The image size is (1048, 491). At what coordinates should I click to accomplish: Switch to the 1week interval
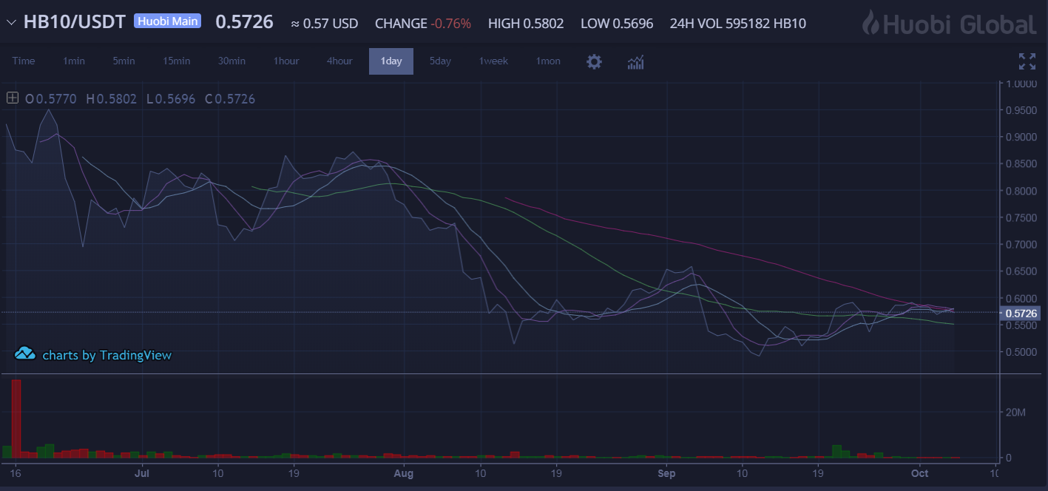(493, 61)
